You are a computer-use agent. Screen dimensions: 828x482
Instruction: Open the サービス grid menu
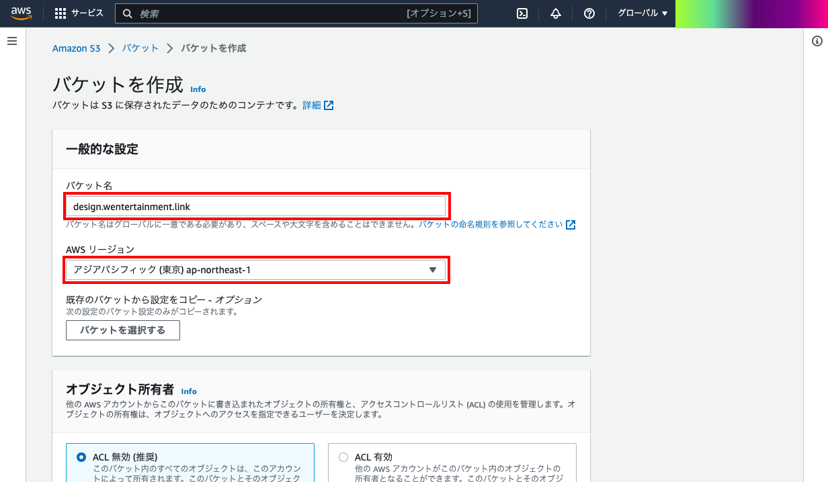coord(79,13)
